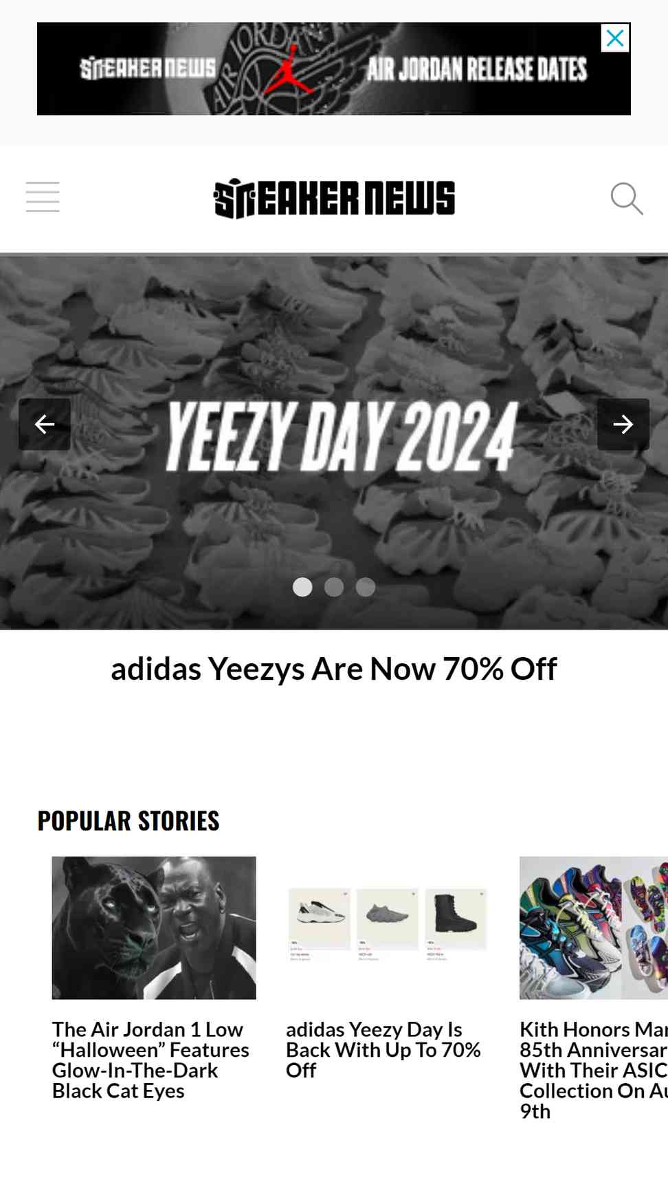The width and height of the screenshot is (668, 1189).
Task: Click the Popular Stories section heading
Action: (129, 821)
